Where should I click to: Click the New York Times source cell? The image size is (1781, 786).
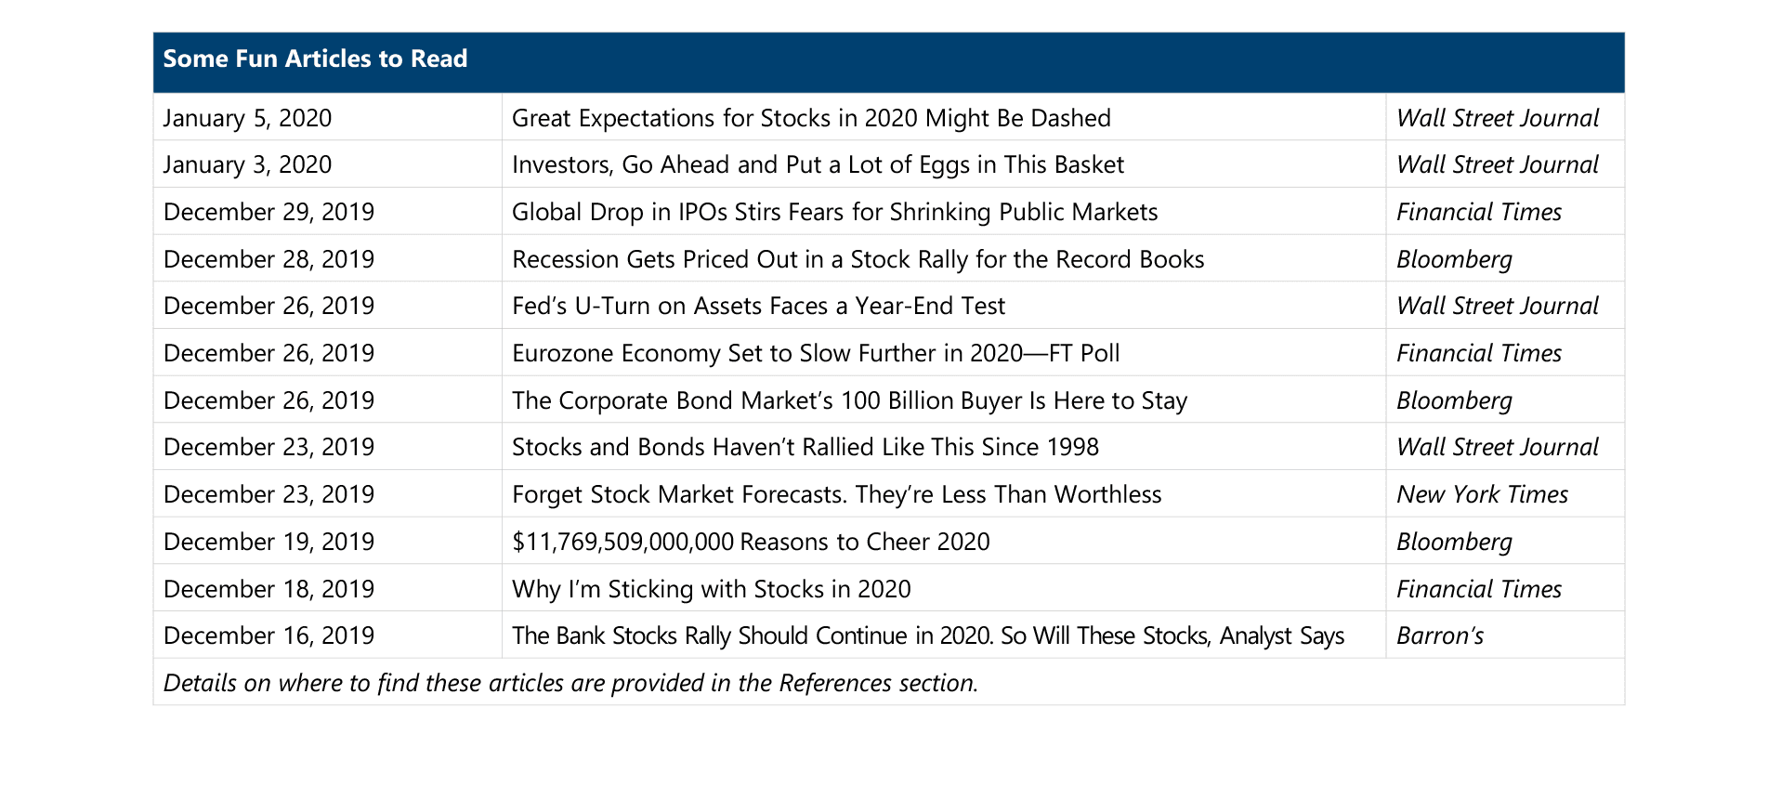coord(1481,495)
